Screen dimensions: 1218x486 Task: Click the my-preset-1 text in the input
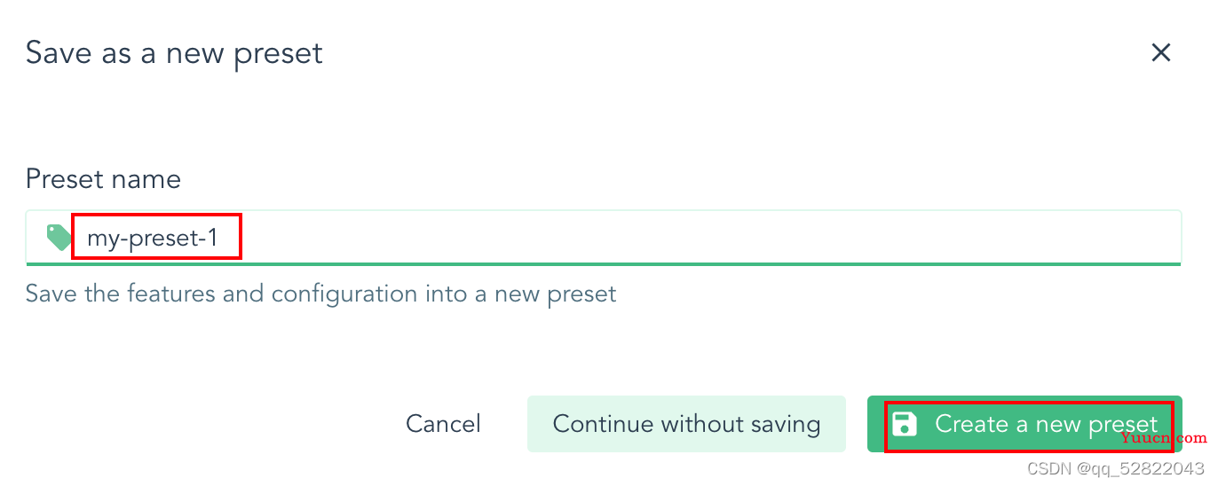[152, 238]
